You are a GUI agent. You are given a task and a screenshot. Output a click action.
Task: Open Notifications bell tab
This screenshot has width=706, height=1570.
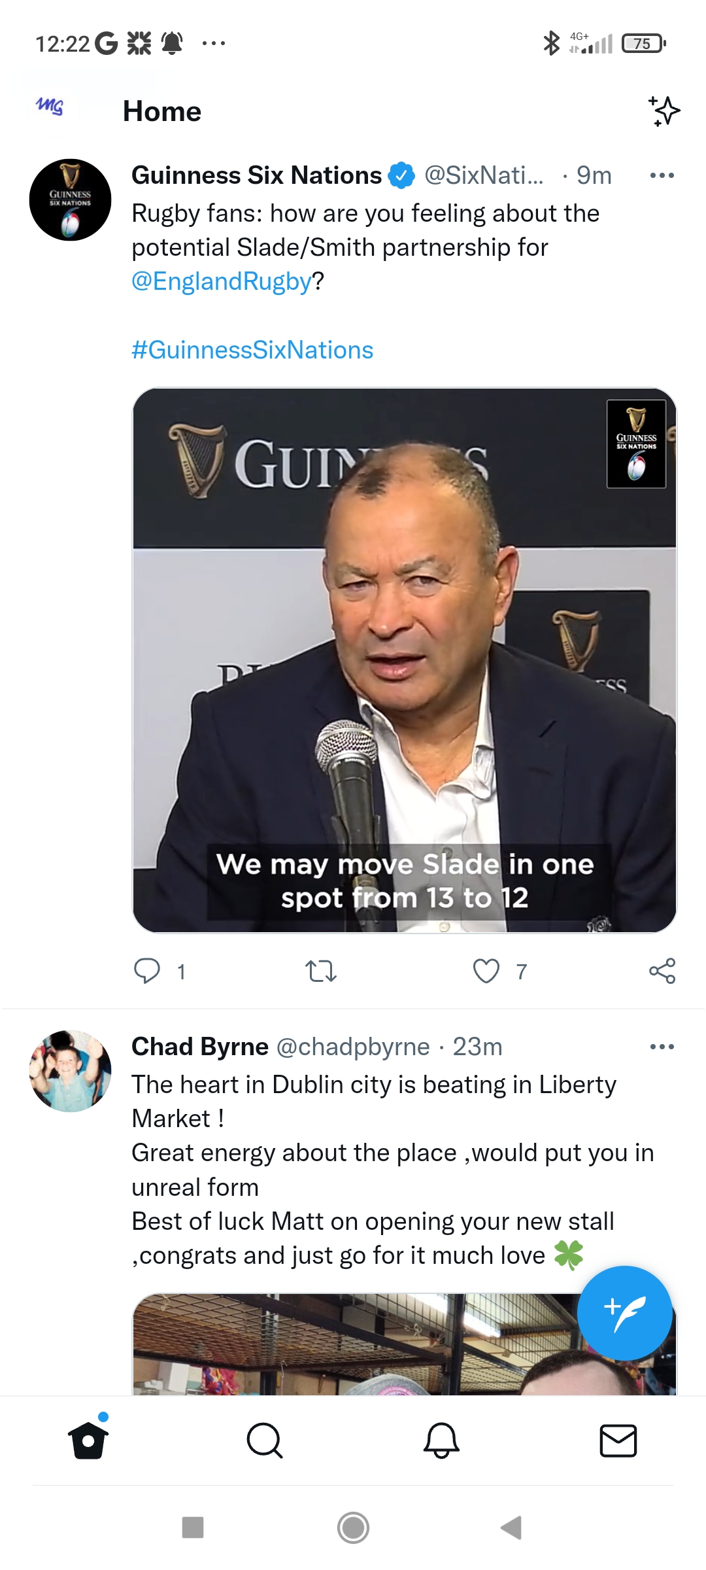[442, 1440]
